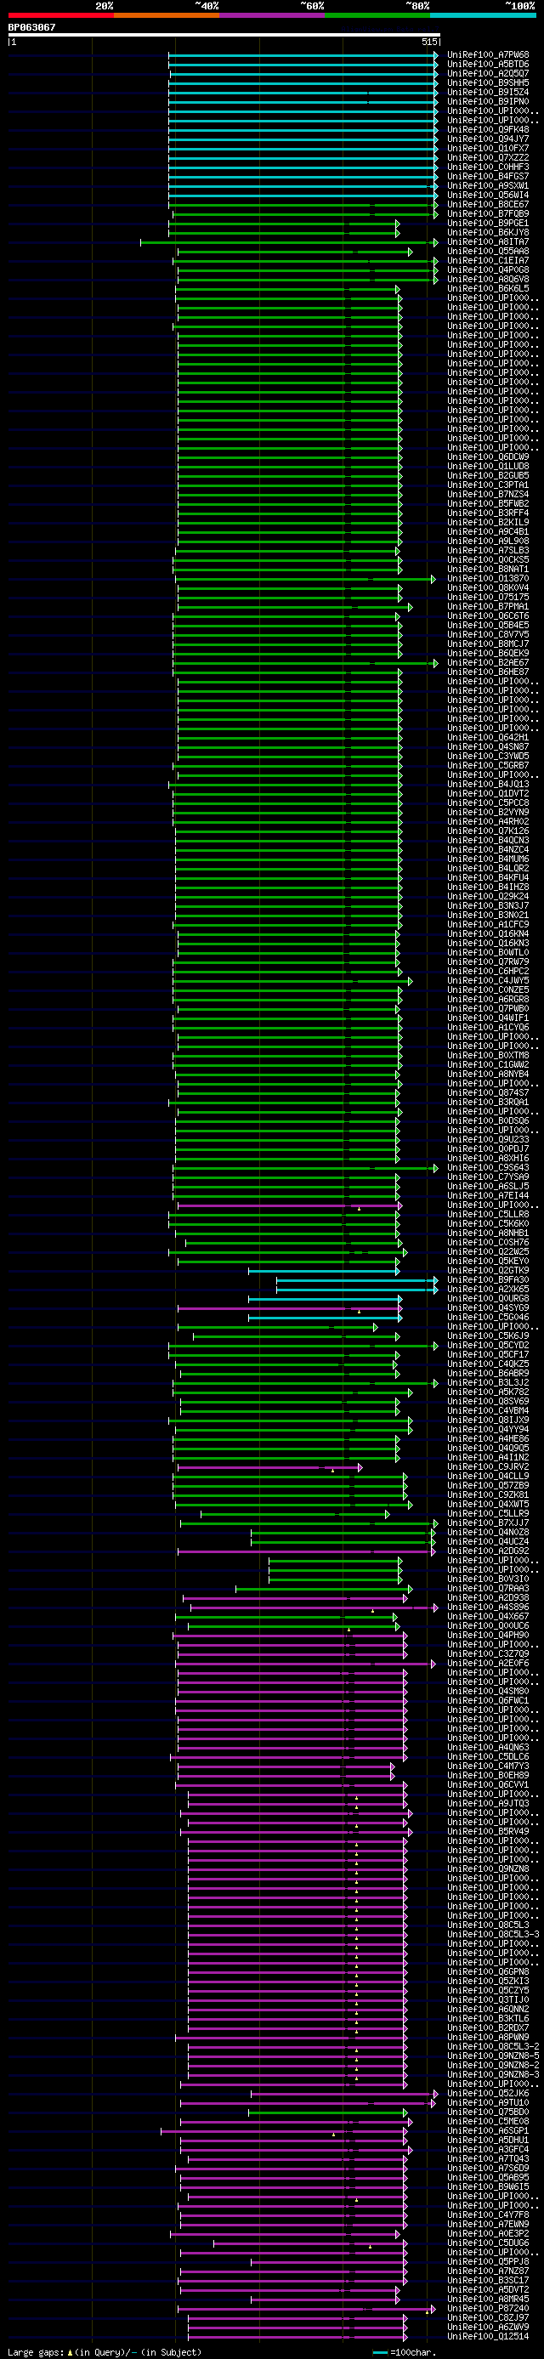Select hit label UniRef100_A1CFC9
This screenshot has height=2359, width=544.
(x=488, y=925)
